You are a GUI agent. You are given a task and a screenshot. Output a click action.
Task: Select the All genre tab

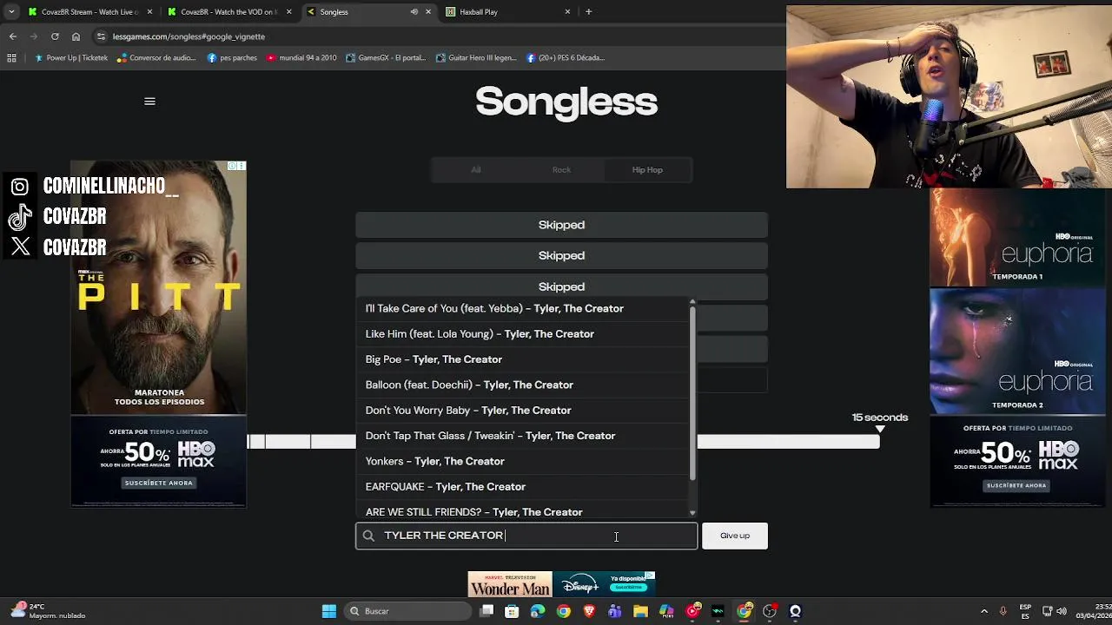tap(475, 170)
